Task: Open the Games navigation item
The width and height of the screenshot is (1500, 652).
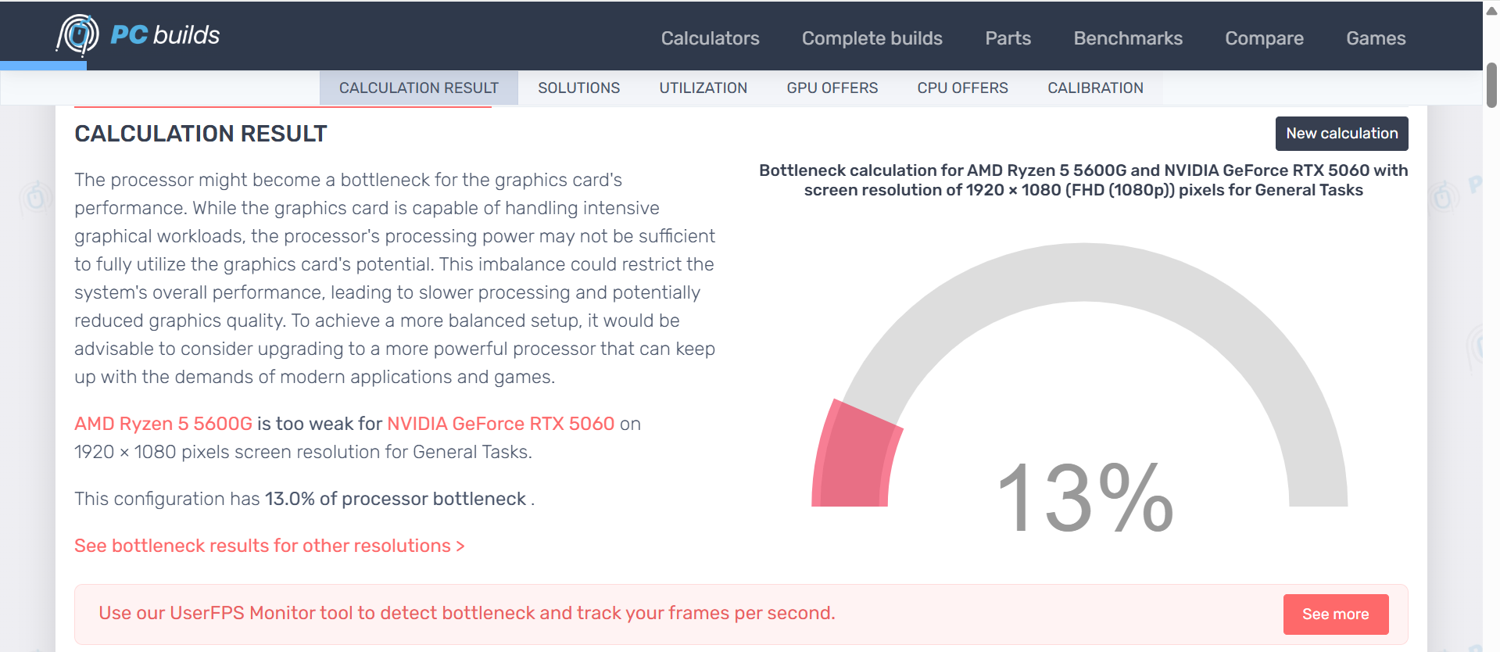Action: [x=1375, y=38]
